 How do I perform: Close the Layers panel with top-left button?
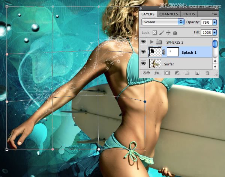coord(141,8)
